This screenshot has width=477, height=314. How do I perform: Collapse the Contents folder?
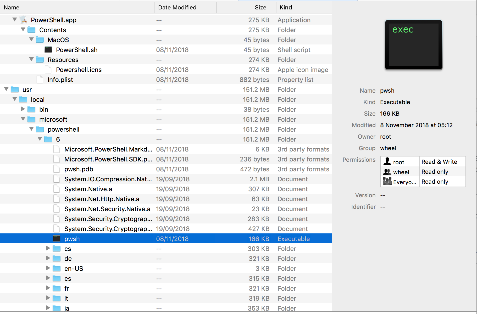(23, 29)
